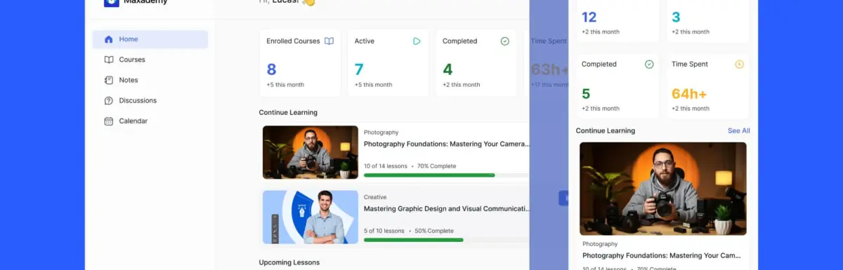The image size is (843, 270).
Task: Click the Graphic Design course thumbnail
Action: (311, 217)
